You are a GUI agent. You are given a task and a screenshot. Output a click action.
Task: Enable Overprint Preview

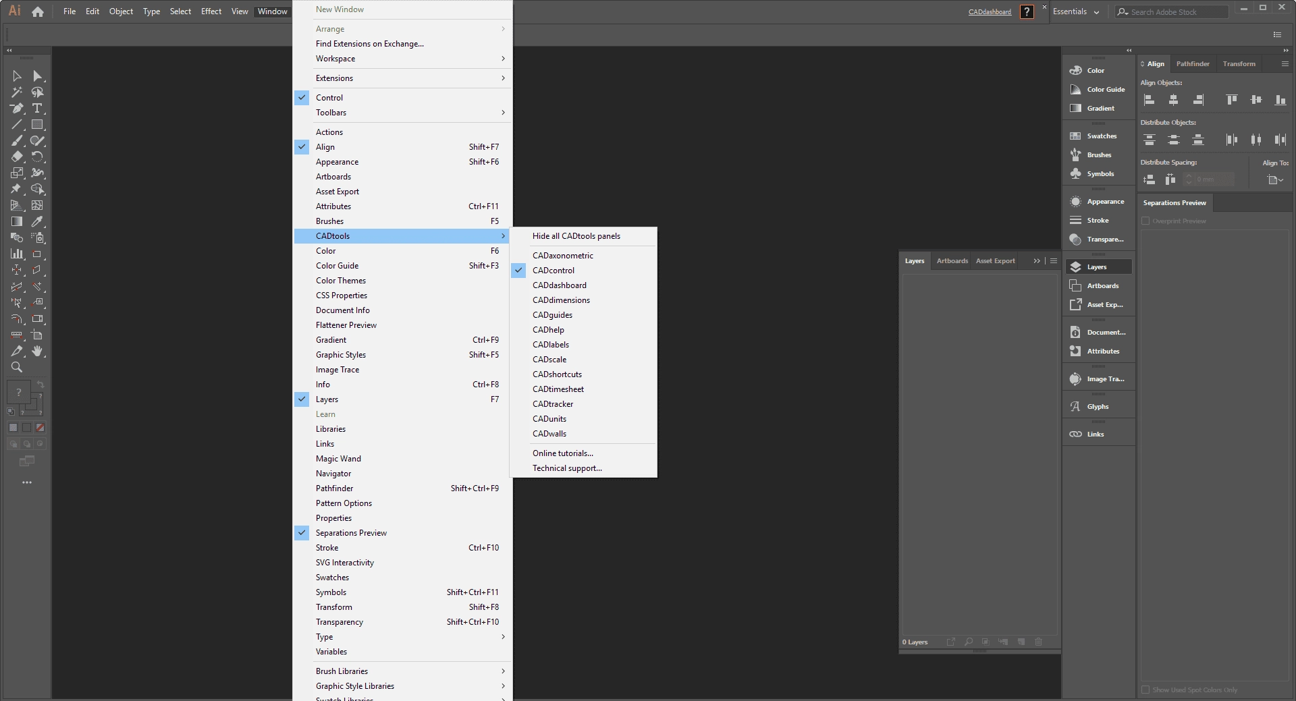[1145, 221]
